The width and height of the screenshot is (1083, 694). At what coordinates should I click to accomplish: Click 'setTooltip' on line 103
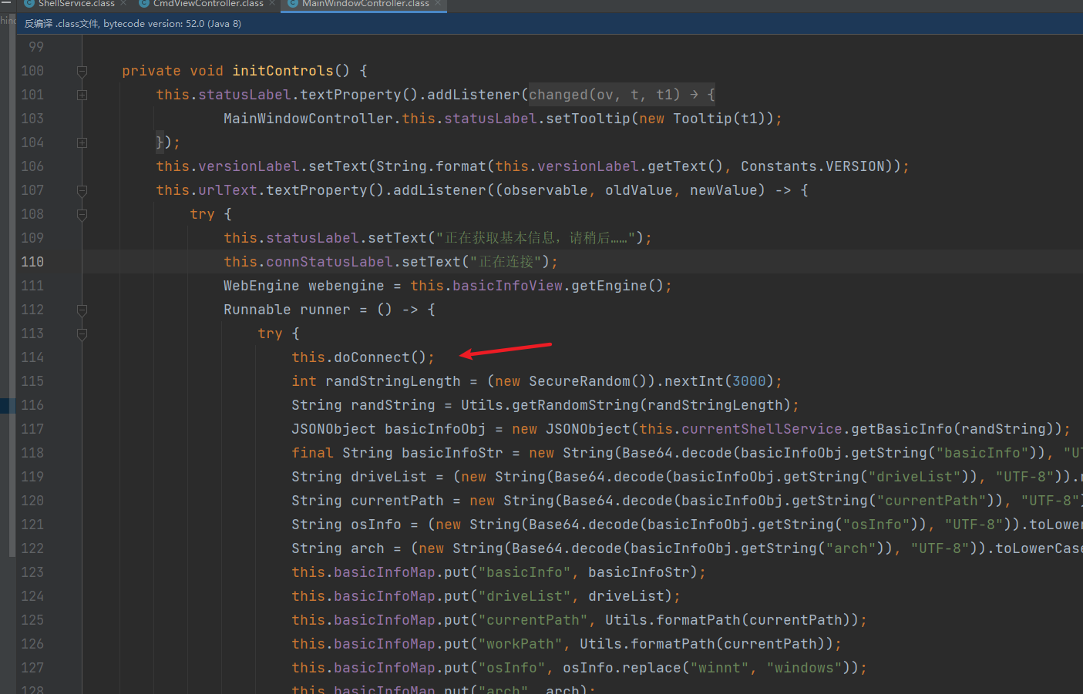coord(588,119)
